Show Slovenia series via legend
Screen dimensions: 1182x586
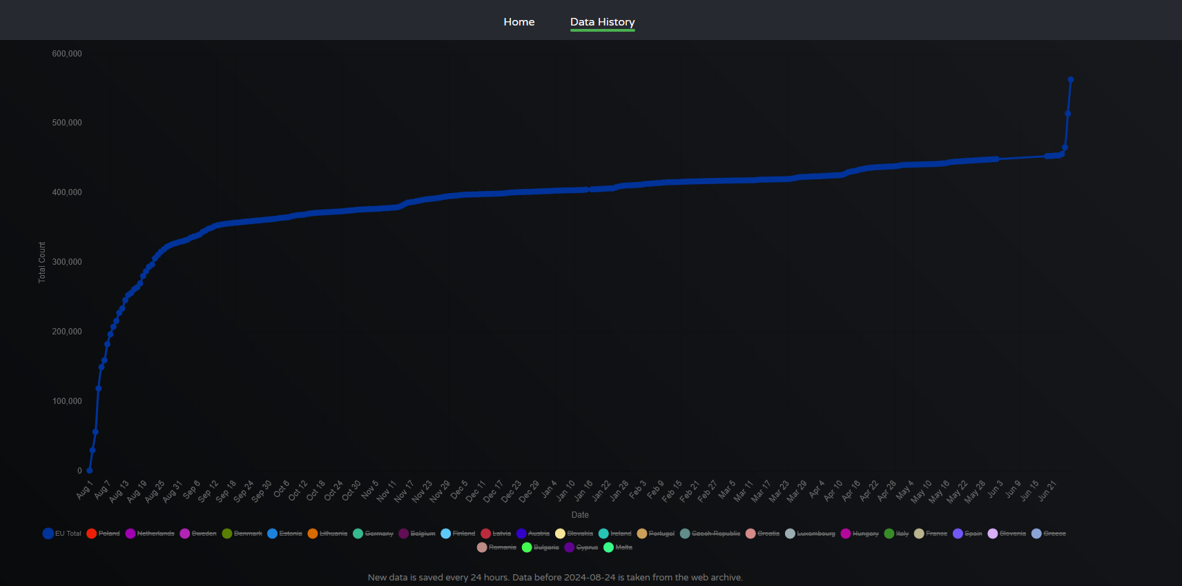(x=1007, y=534)
